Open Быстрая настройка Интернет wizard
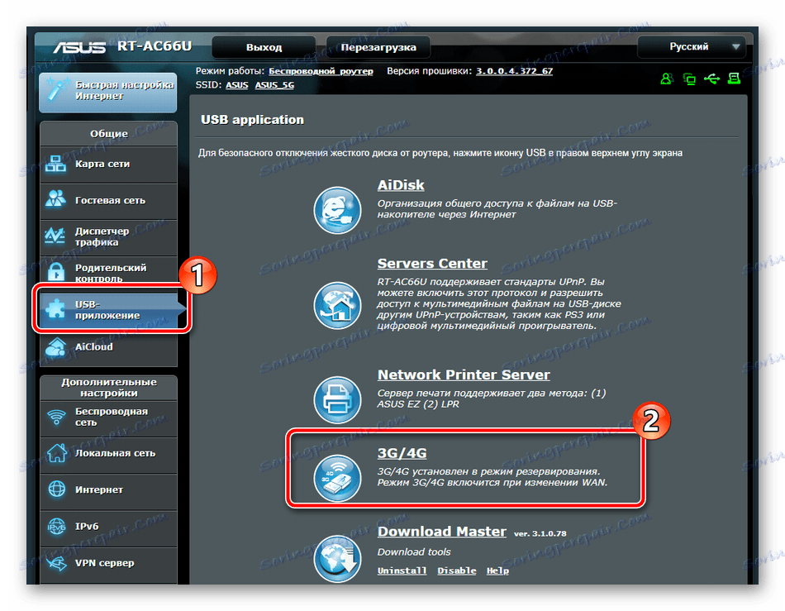Screen dimensions: 785x611 pos(108,91)
